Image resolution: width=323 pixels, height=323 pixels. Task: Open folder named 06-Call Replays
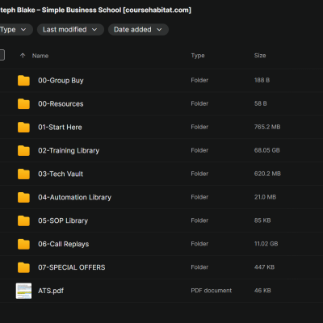[64, 244]
